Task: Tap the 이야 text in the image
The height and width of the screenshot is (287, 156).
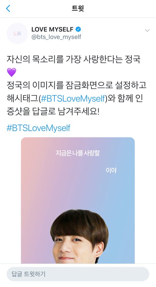Action: [x=111, y=171]
